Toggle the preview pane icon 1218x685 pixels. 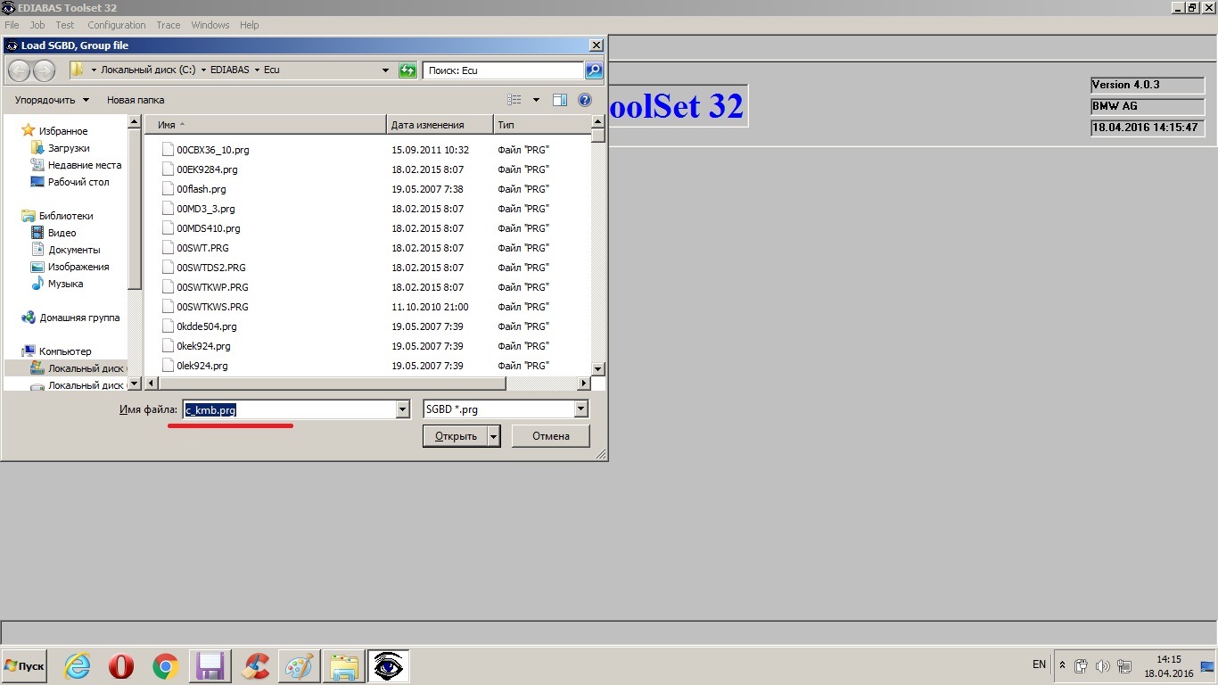point(560,100)
